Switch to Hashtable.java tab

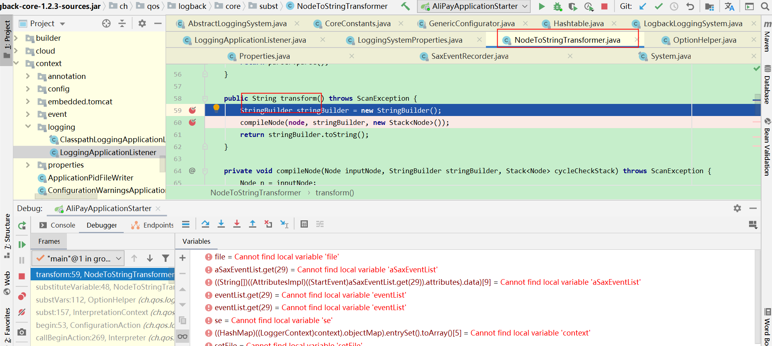[579, 23]
